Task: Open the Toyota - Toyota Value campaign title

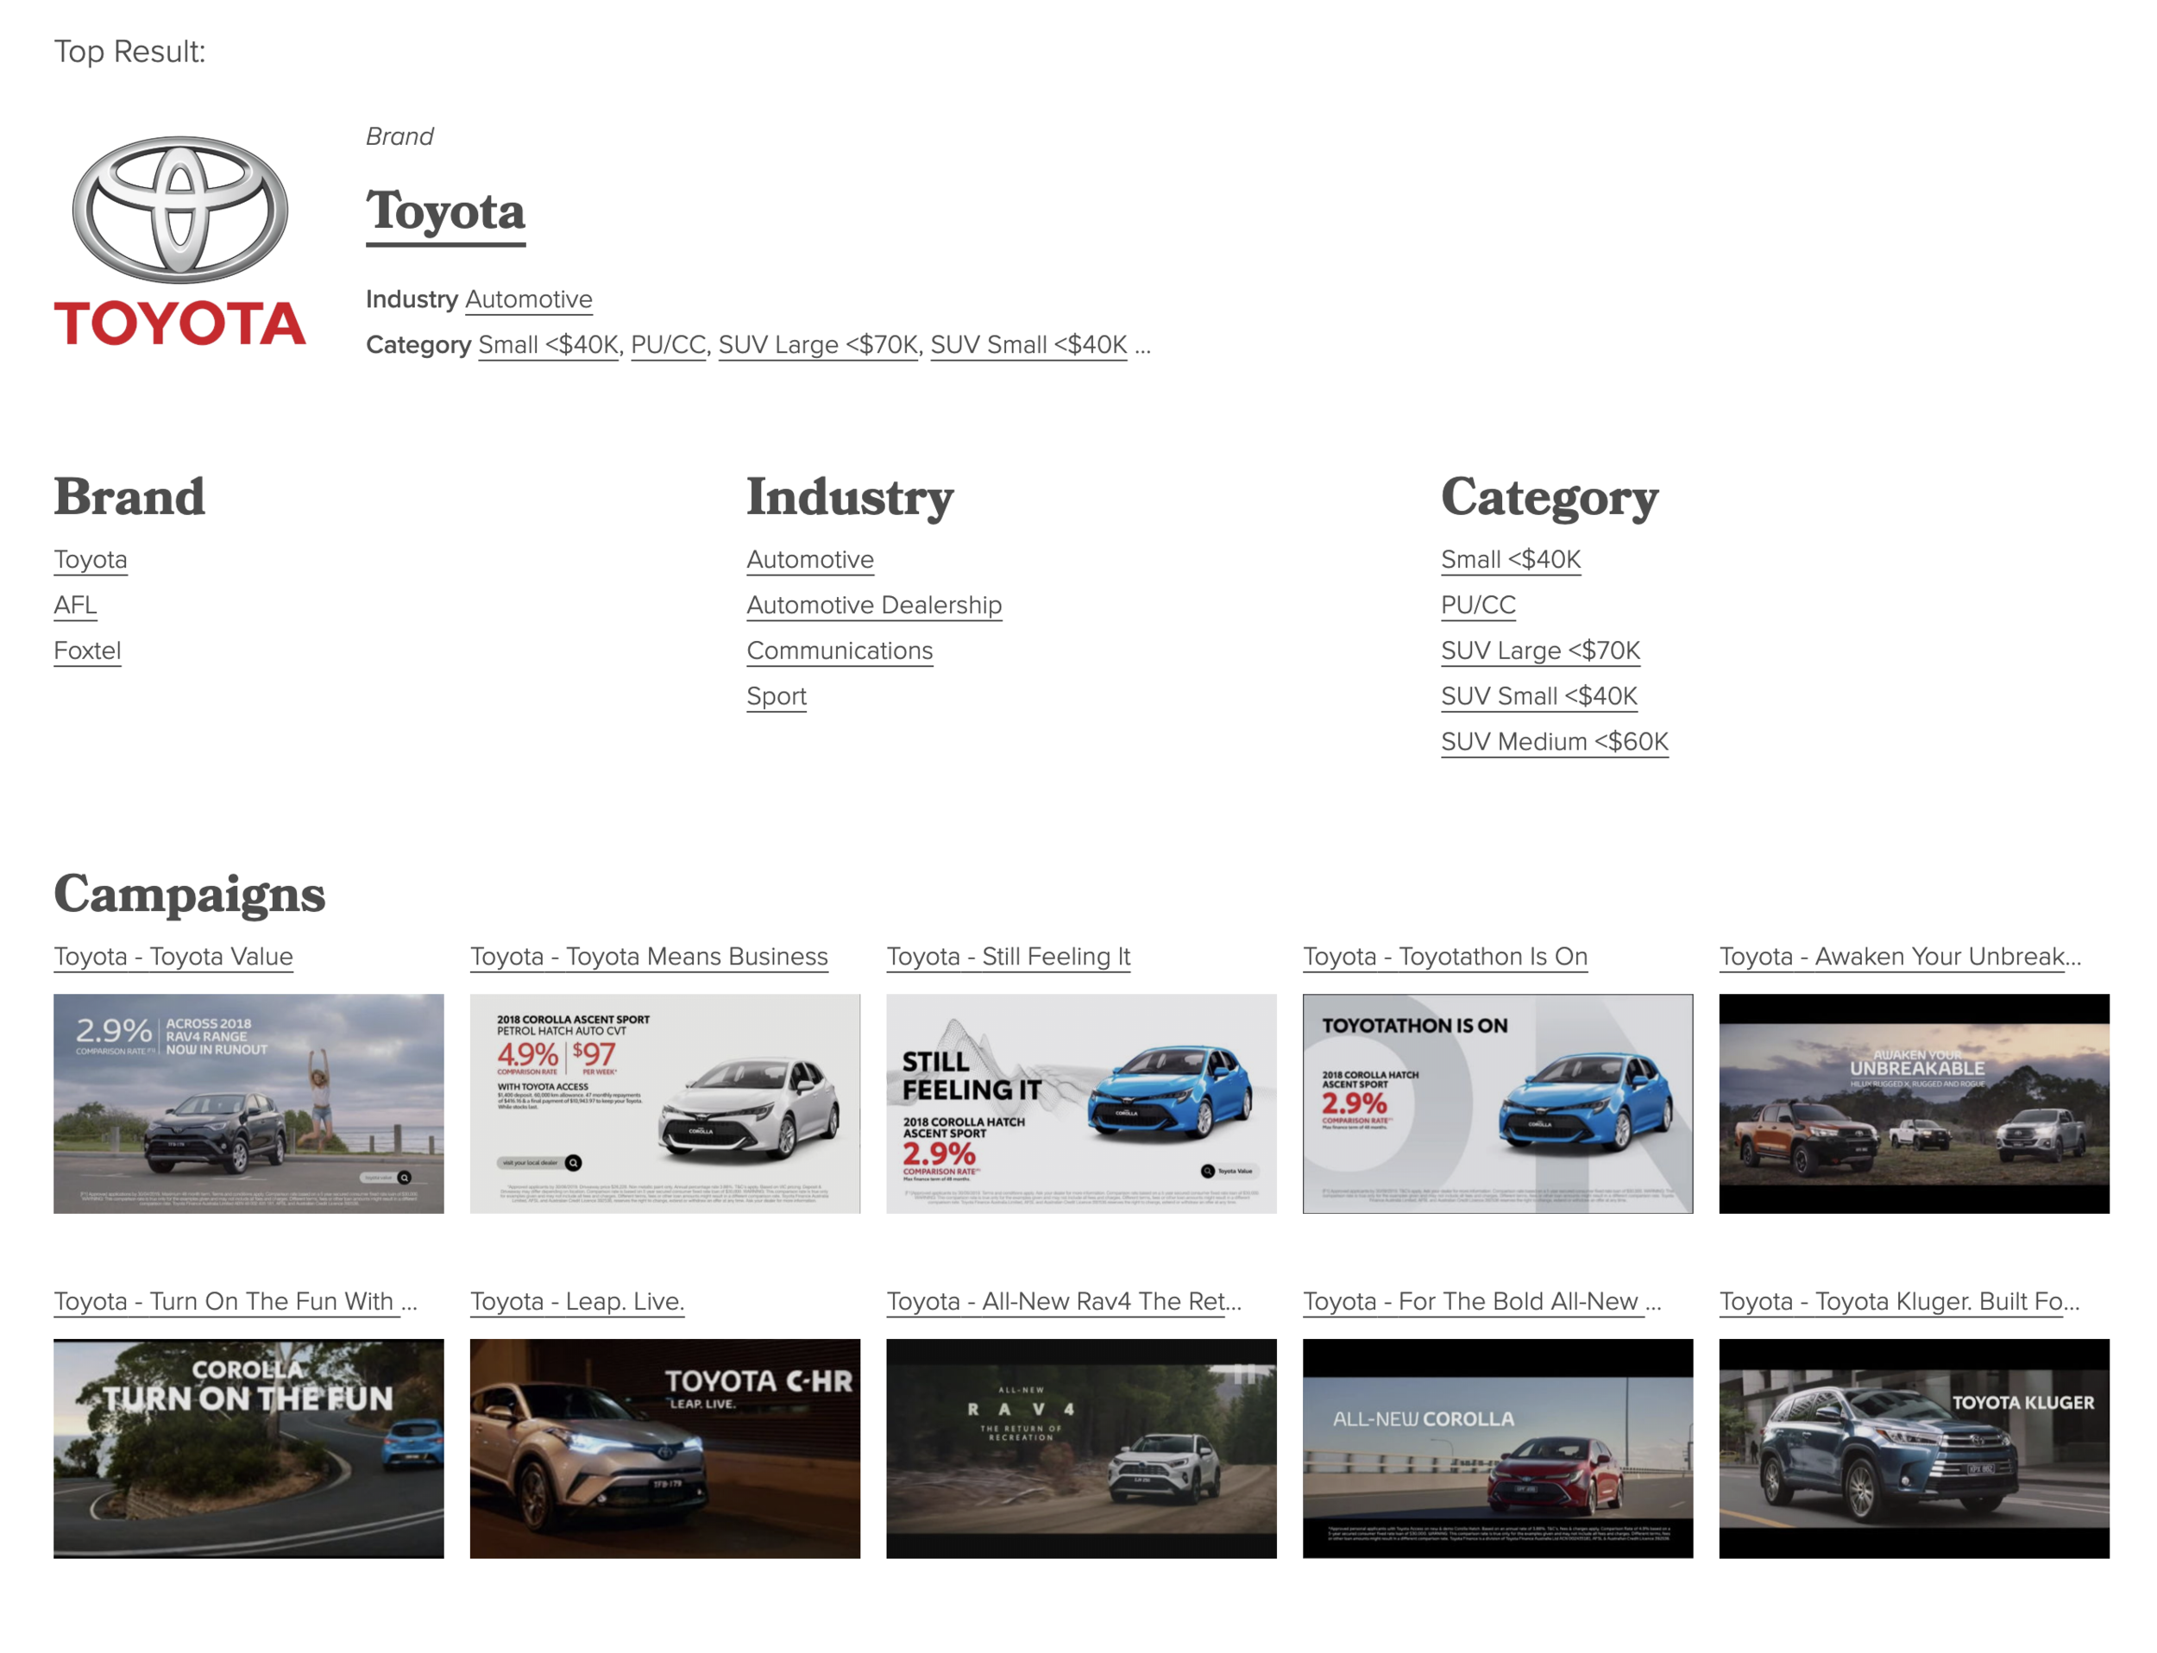Action: [x=173, y=957]
